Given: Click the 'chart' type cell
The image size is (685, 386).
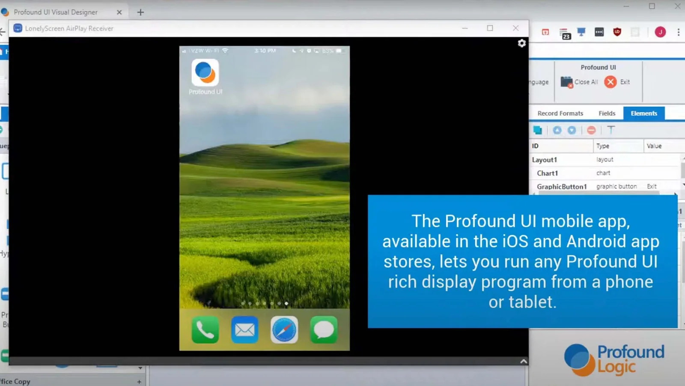Looking at the screenshot, I should [x=603, y=173].
